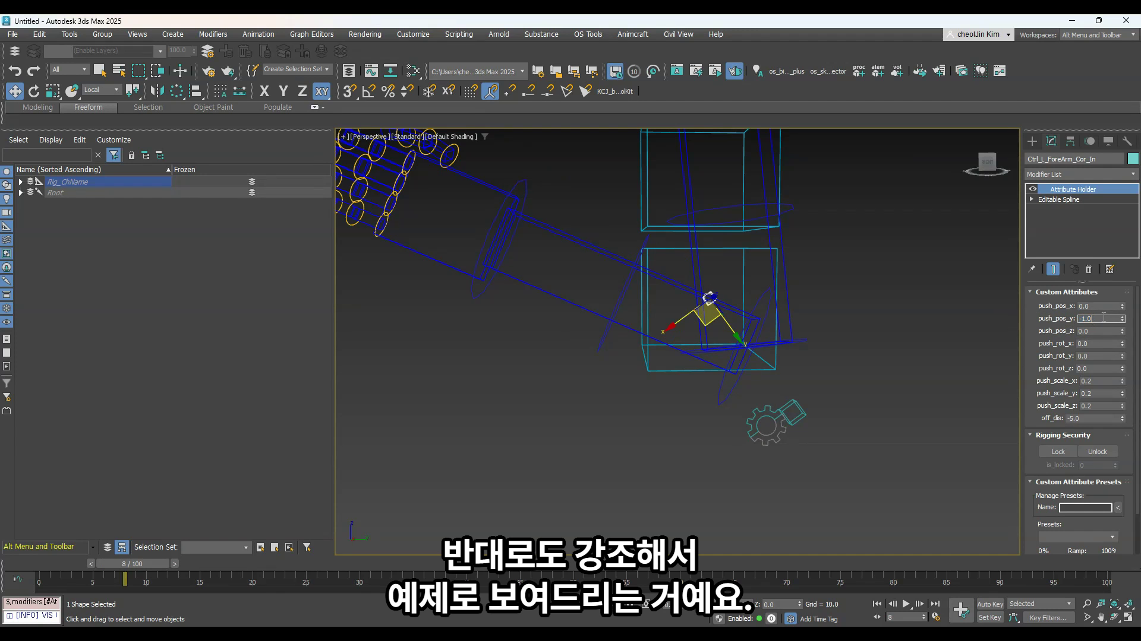This screenshot has width=1141, height=641.
Task: Expand the Root tree item
Action: [21, 193]
